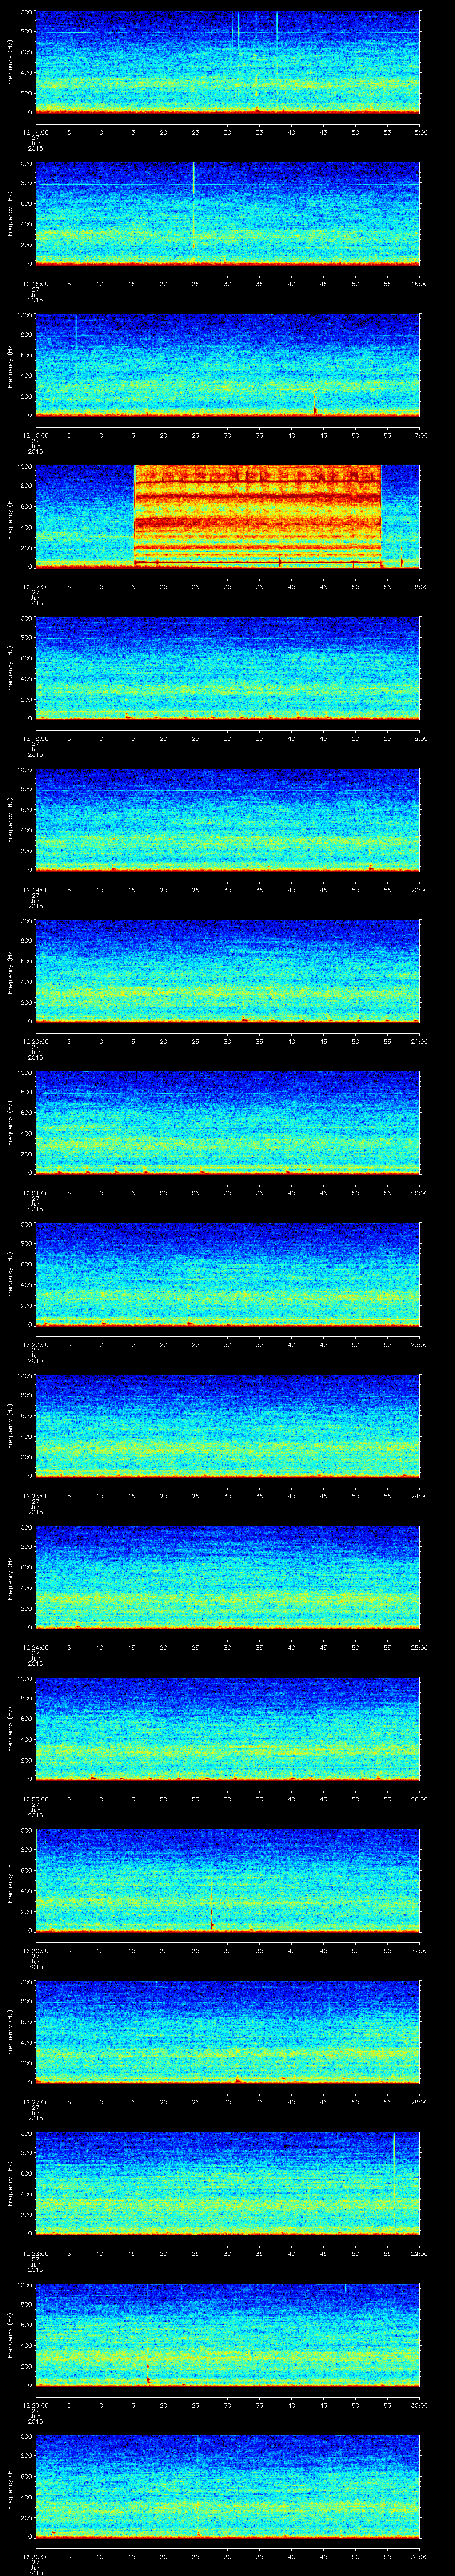Click the 12:29:00 start time label
The height and width of the screenshot is (2576, 455).
(36, 2404)
